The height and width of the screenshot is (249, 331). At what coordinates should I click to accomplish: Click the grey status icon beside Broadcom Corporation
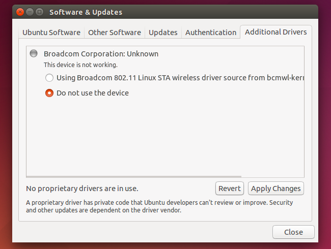34,53
